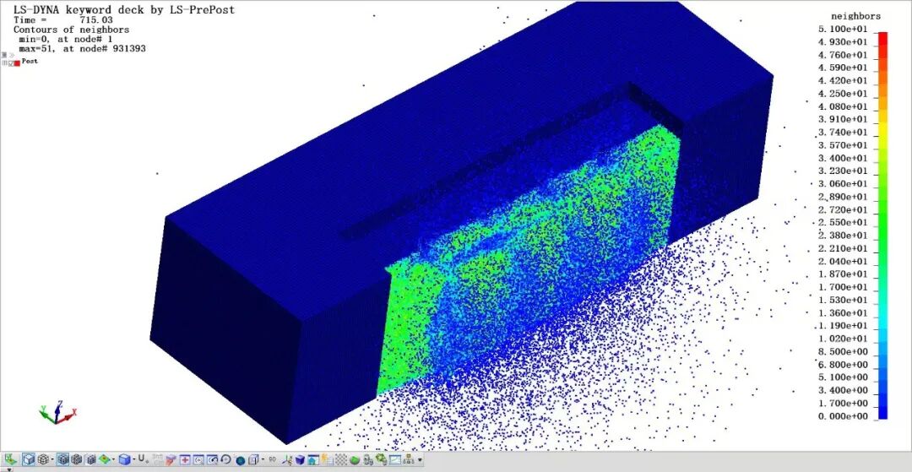Click the home view icon
912x472 pixels.
(x=313, y=460)
